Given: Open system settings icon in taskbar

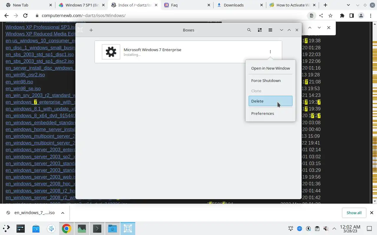Looking at the screenshot, I should point(21,228).
